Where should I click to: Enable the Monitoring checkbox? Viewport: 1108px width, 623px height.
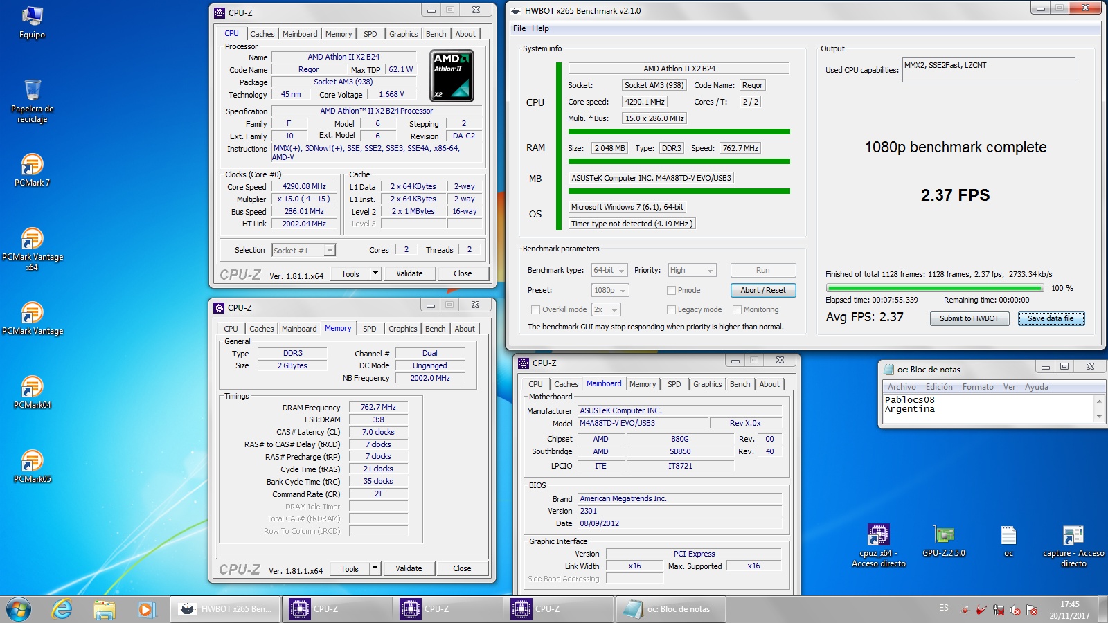point(737,309)
